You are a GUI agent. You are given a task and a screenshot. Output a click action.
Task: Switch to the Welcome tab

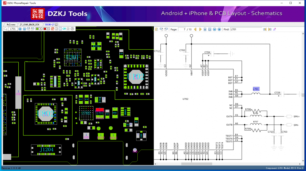click(11, 24)
